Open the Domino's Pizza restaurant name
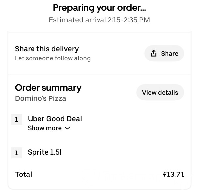 [x=40, y=98]
